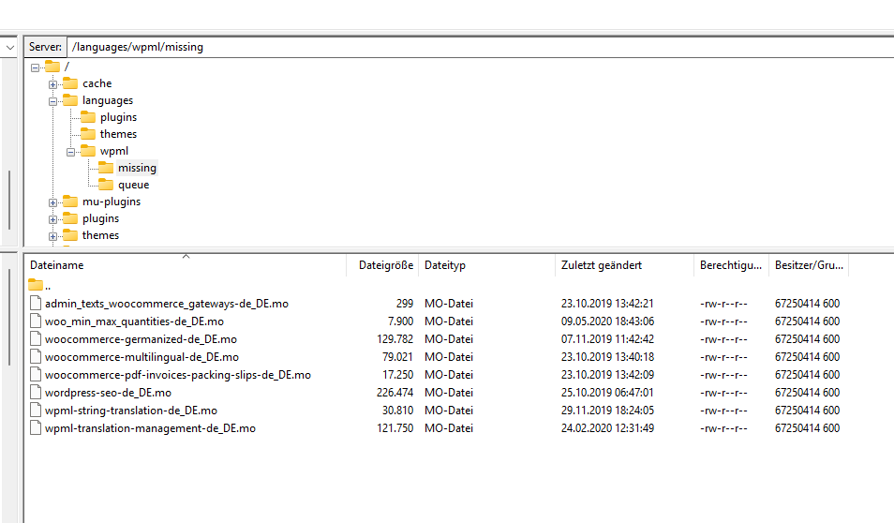
Task: Select themes folder icon under languages
Action: [88, 134]
